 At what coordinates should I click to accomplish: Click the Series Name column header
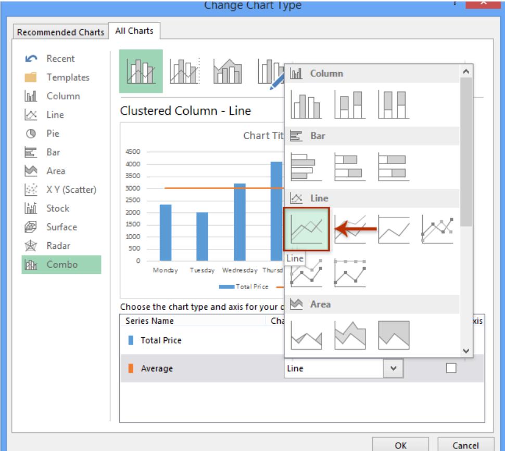[x=149, y=321]
